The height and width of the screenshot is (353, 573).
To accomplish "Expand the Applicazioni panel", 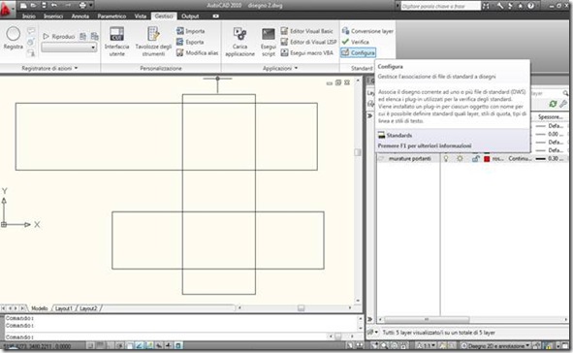I will click(x=280, y=68).
